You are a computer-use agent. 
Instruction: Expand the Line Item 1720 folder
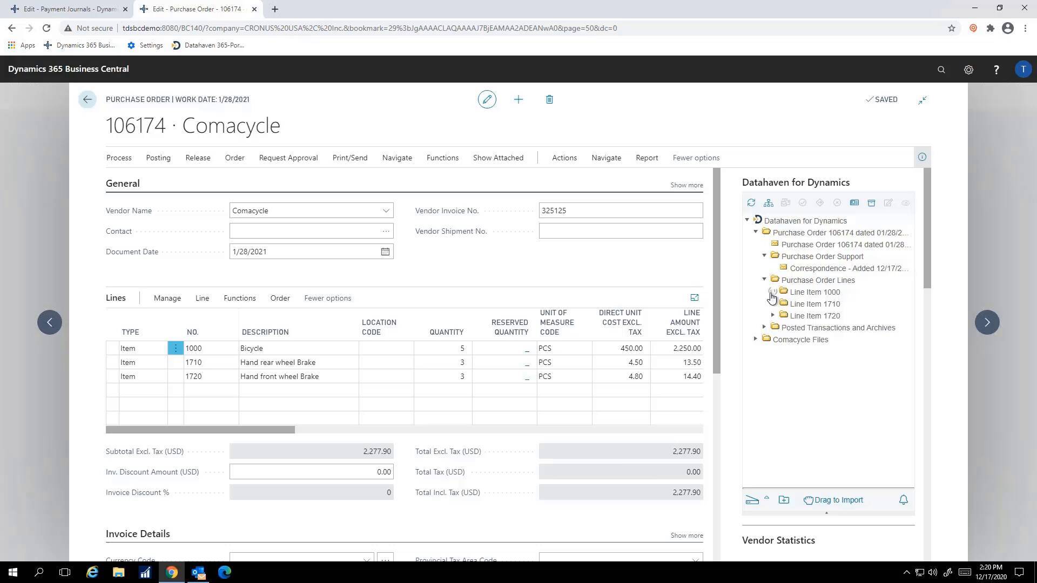click(772, 315)
